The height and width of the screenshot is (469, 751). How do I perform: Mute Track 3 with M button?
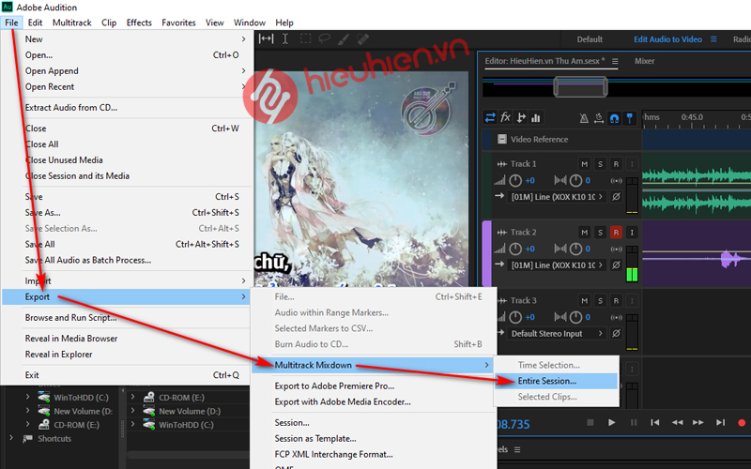tap(584, 300)
